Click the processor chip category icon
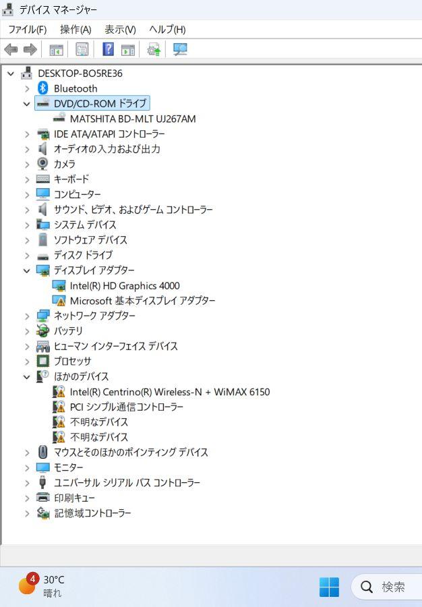Screen dimensions: 422x607 (43, 361)
